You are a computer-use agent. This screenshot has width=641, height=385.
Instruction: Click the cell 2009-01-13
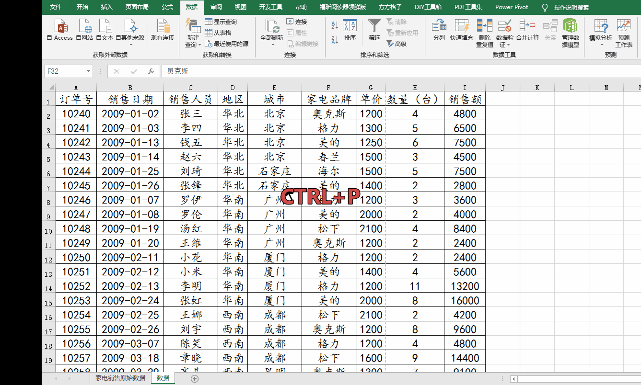(130, 142)
